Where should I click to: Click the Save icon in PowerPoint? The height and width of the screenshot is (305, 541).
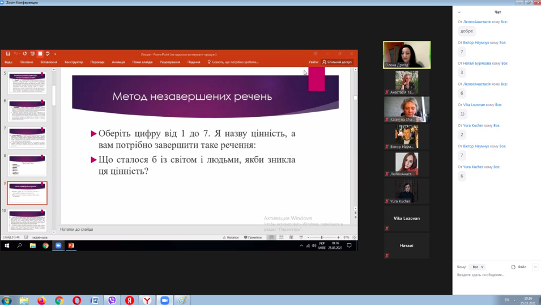point(8,54)
